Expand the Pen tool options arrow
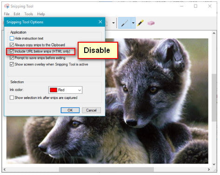This screenshot has height=175, width=220. click(133, 23)
